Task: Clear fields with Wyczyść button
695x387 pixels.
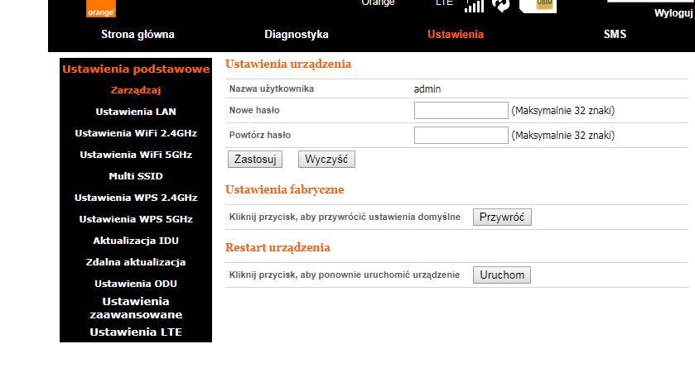Action: pyautogui.click(x=326, y=160)
